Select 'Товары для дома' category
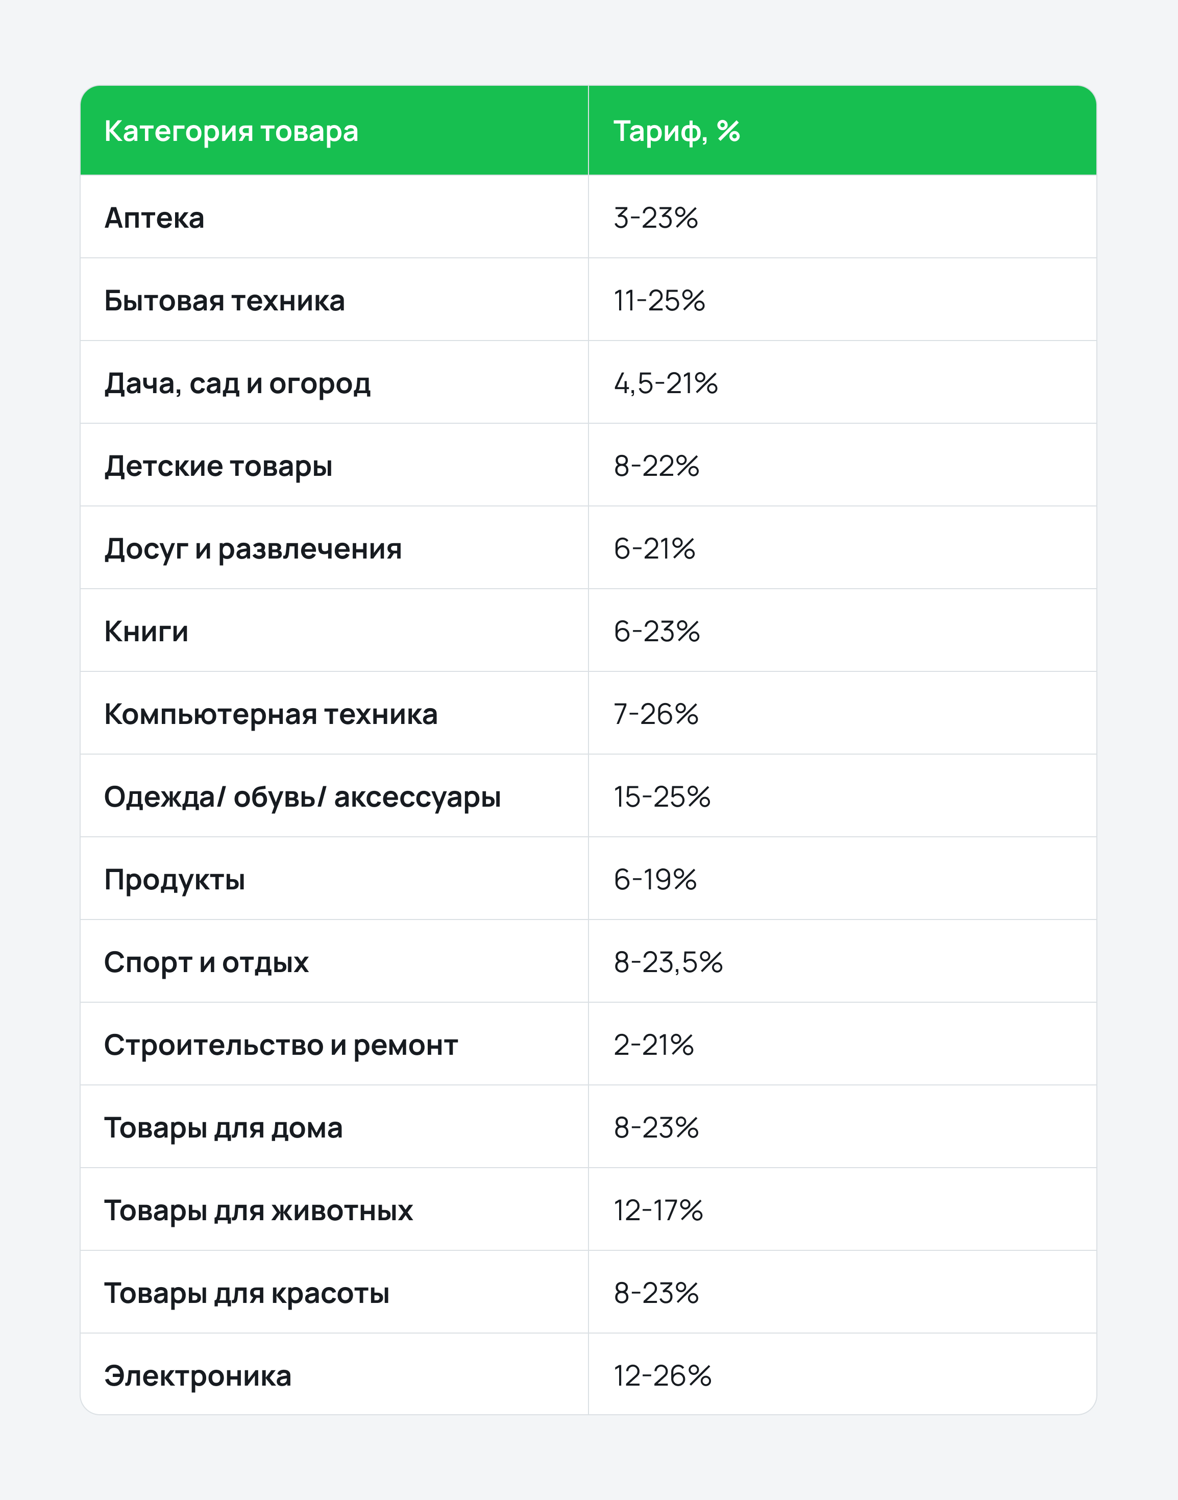 coord(224,1128)
